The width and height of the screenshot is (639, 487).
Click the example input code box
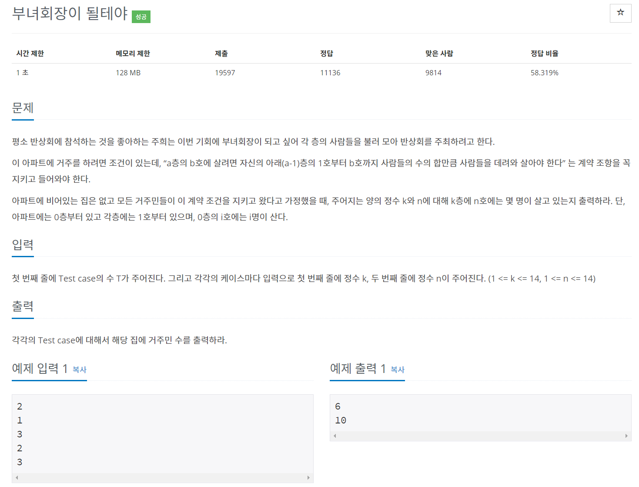163,438
